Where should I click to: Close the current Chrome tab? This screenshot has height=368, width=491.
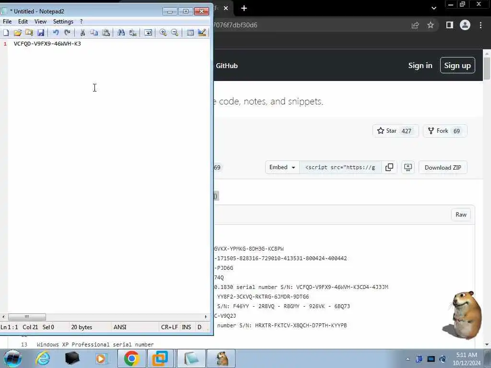(x=226, y=8)
